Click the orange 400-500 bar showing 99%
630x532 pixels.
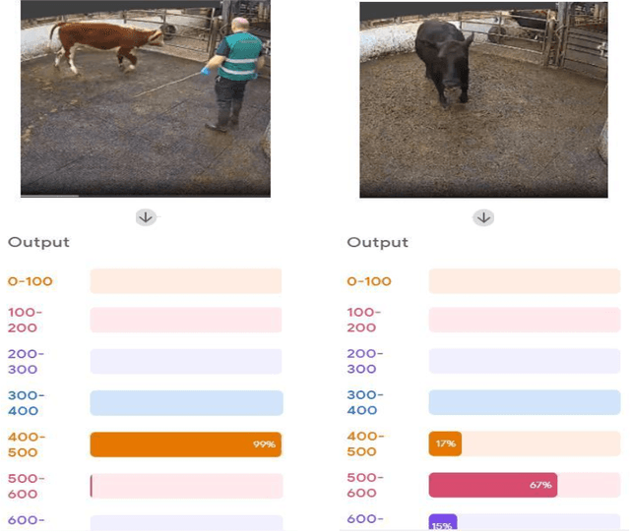coord(185,444)
